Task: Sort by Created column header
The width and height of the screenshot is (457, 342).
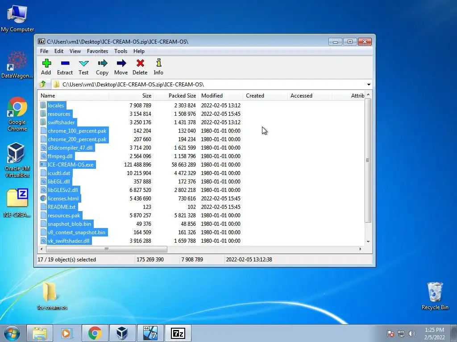Action: [265, 96]
